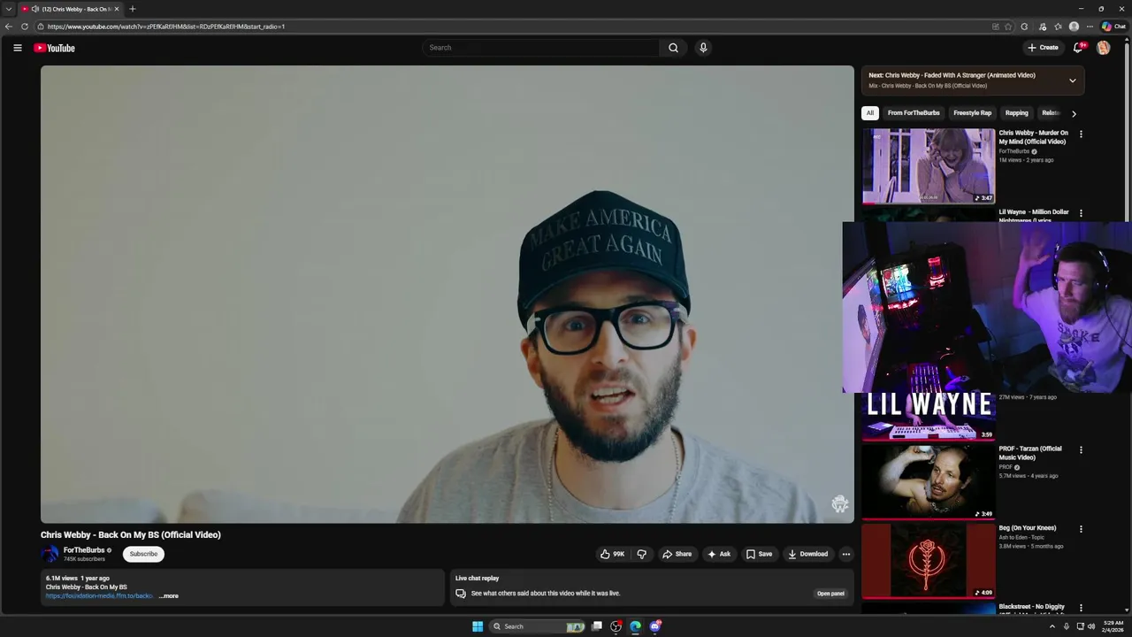1132x637 pixels.
Task: Download the video
Action: click(x=807, y=554)
